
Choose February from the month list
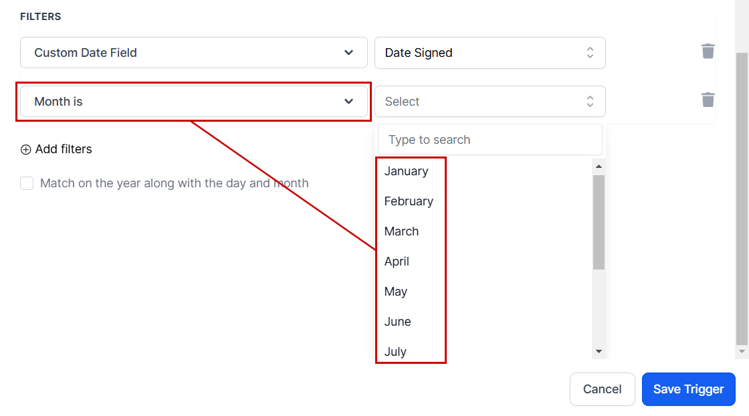[x=409, y=201]
